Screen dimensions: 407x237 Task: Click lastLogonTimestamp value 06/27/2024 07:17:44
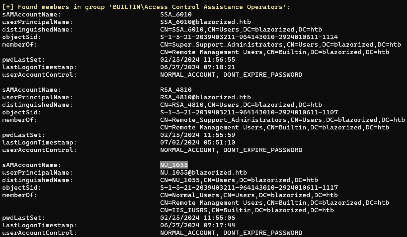[198, 225]
